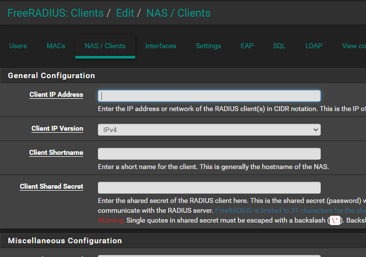Focus the Client IP Address field
366x257 pixels.
click(x=209, y=96)
